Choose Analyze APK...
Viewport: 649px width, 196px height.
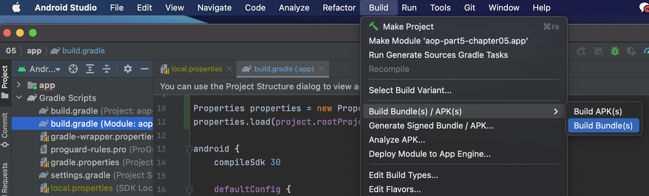[464, 140]
